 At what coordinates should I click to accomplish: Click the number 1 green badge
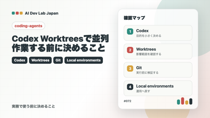point(130,32)
